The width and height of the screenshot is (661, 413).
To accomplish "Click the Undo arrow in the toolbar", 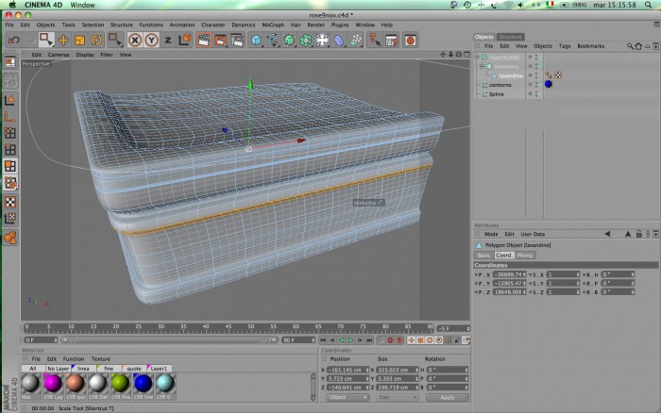I will point(14,41).
